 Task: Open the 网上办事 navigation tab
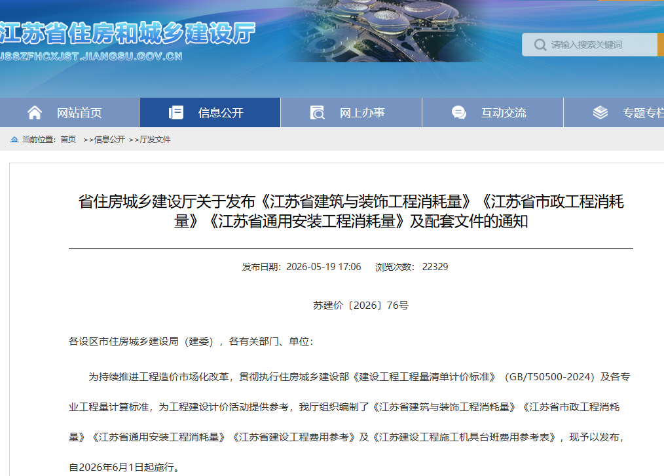coord(352,112)
